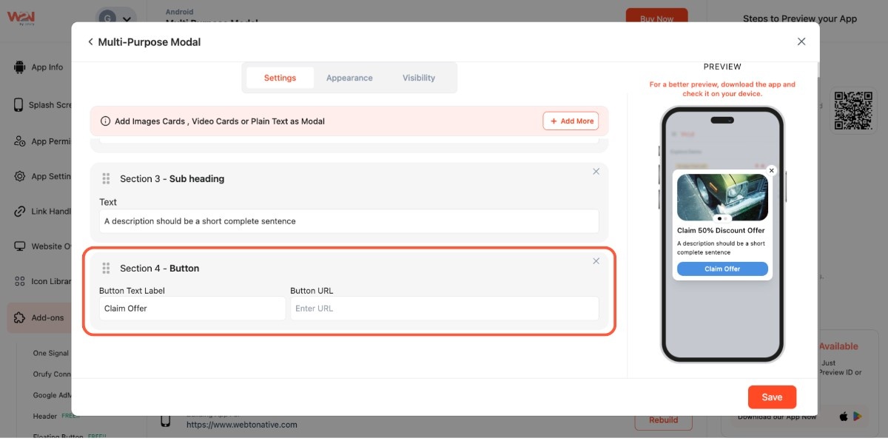Click drag handle for Section 4 Button

pyautogui.click(x=106, y=268)
